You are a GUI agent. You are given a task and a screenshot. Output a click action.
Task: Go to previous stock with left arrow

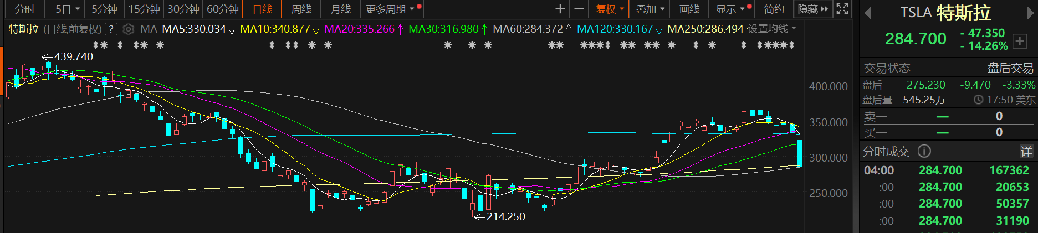868,13
